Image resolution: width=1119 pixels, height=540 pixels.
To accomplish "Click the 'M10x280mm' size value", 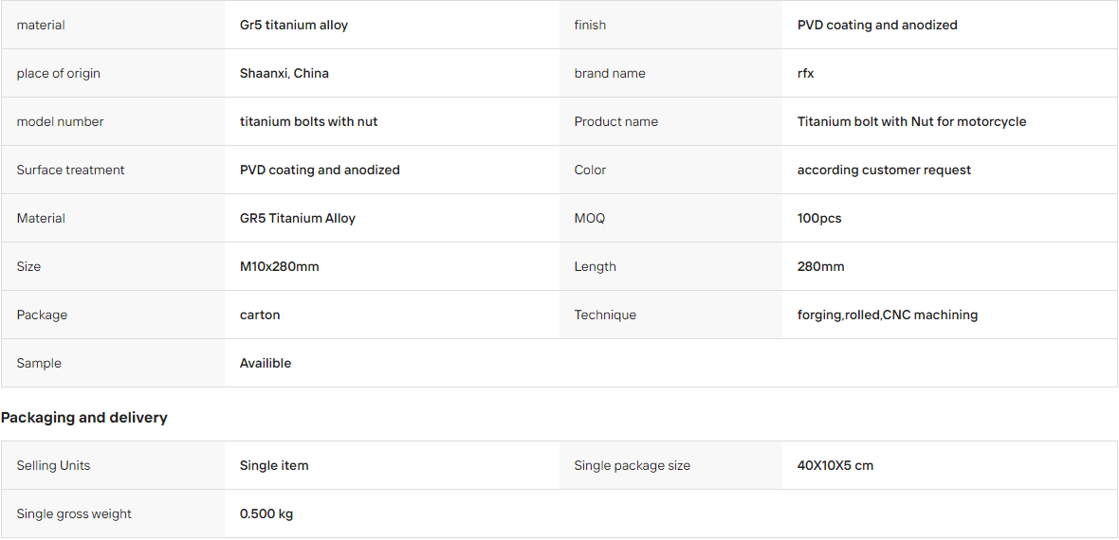I will (x=279, y=267).
